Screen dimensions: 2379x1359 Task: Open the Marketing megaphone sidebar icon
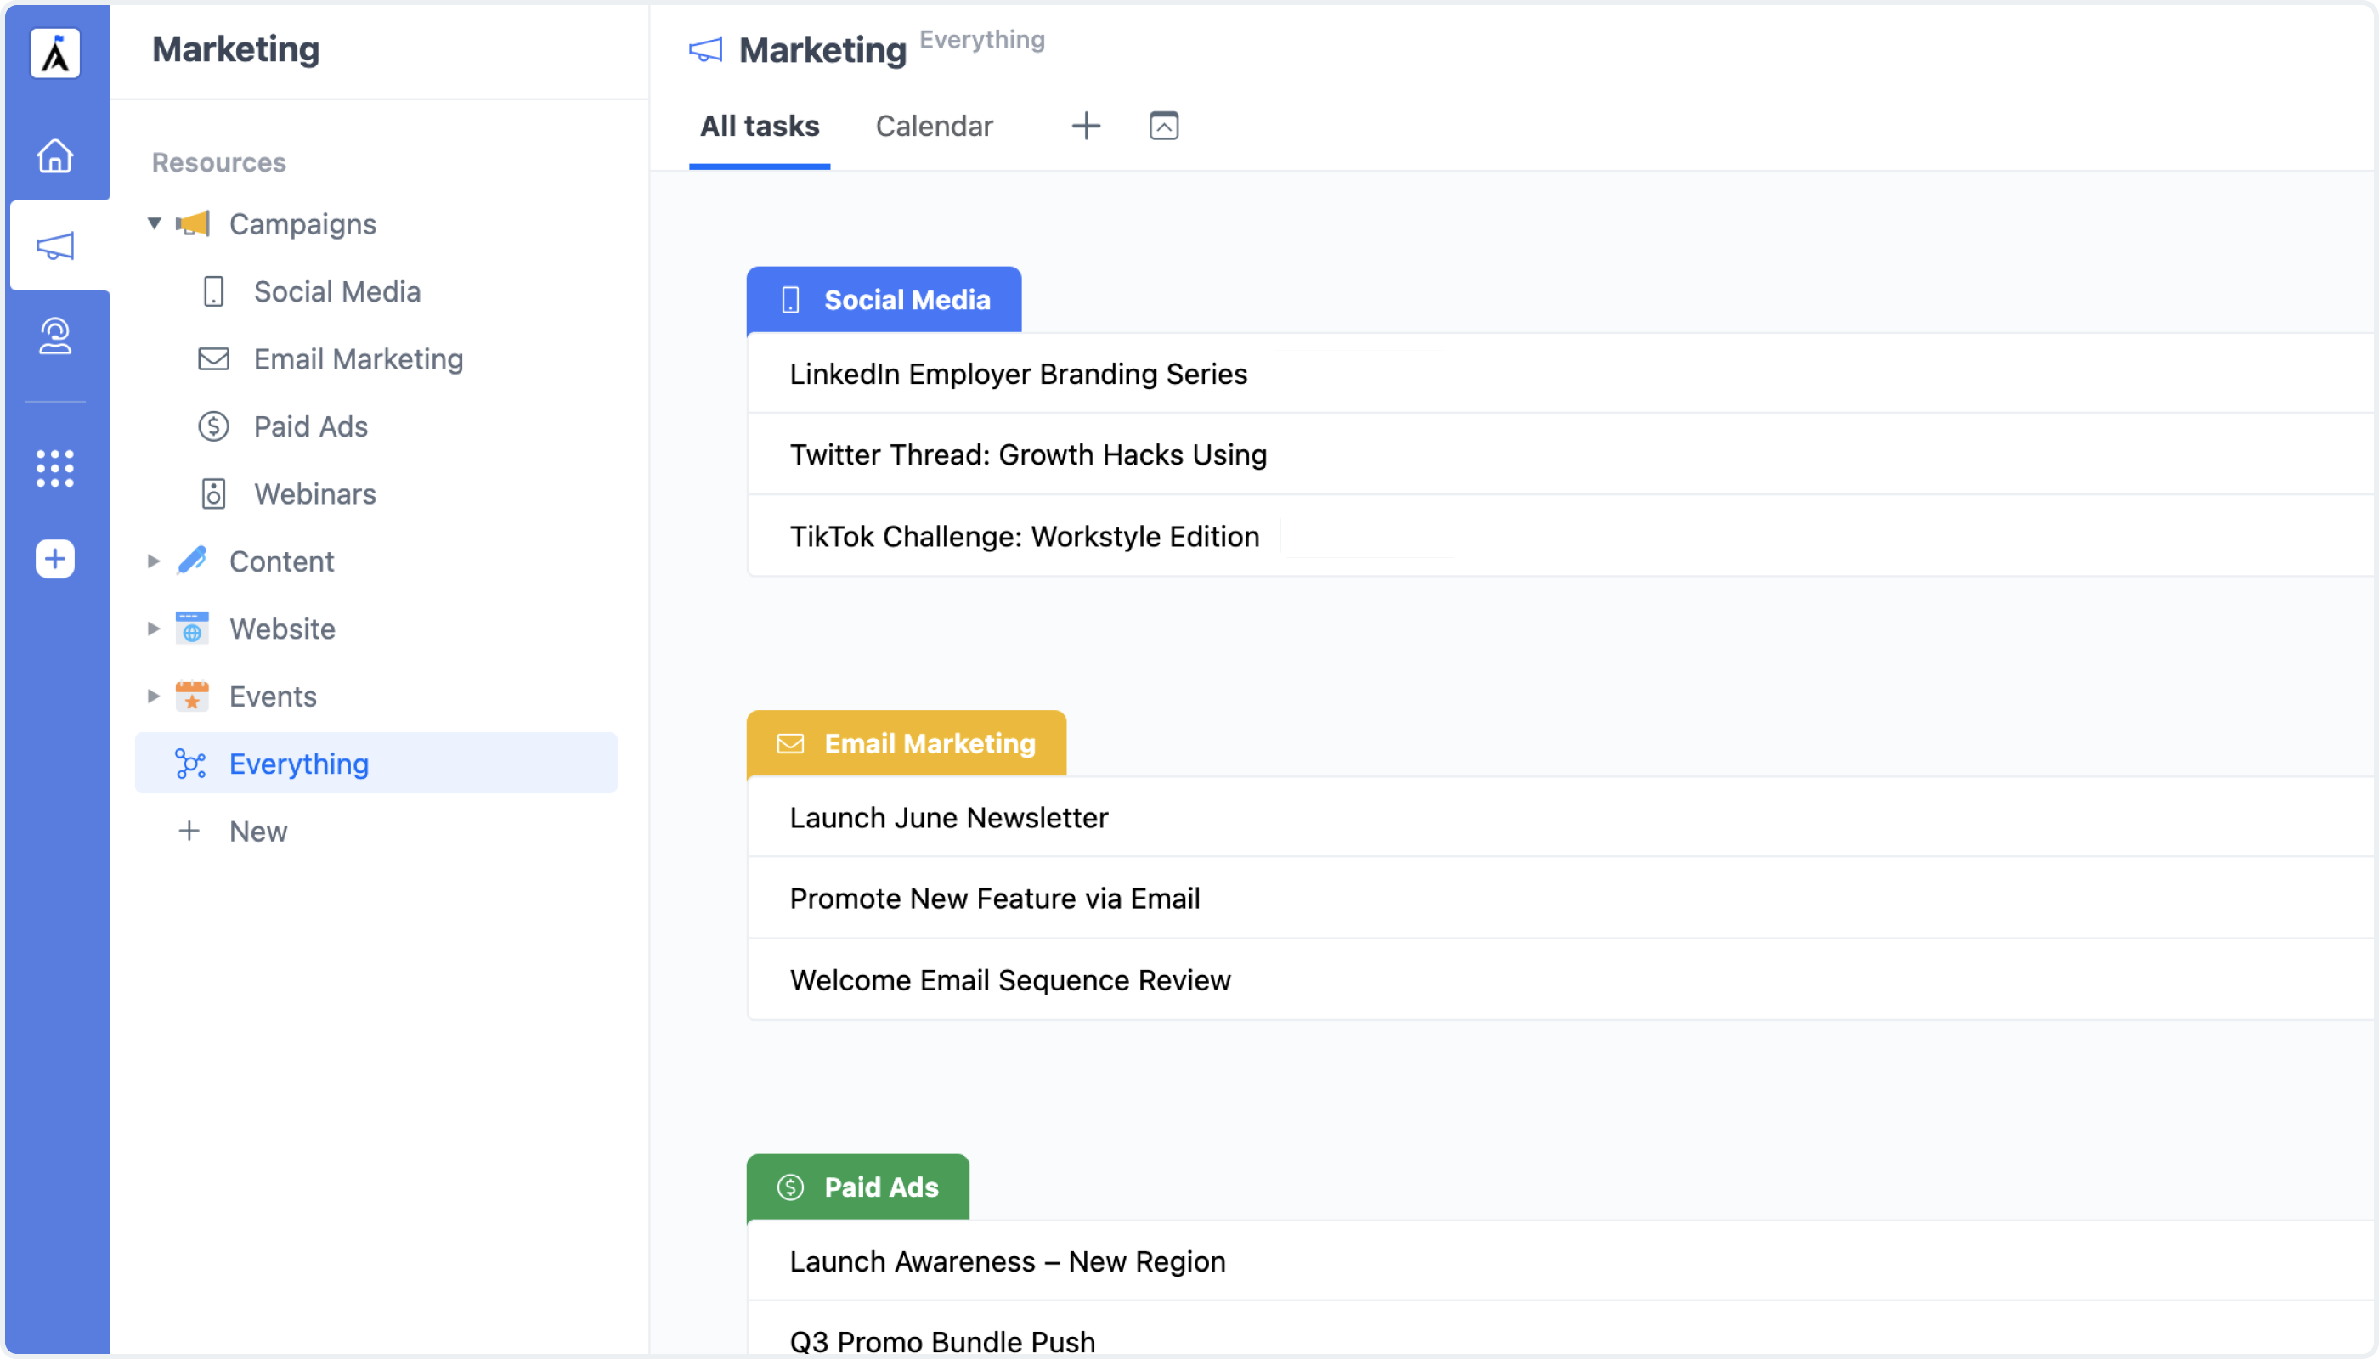(55, 246)
